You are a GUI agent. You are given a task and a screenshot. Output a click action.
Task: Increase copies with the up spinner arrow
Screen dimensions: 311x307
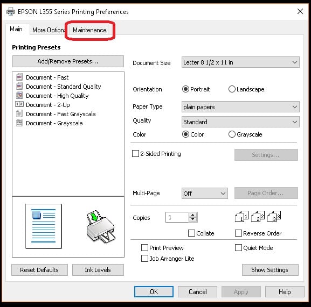[x=192, y=215]
